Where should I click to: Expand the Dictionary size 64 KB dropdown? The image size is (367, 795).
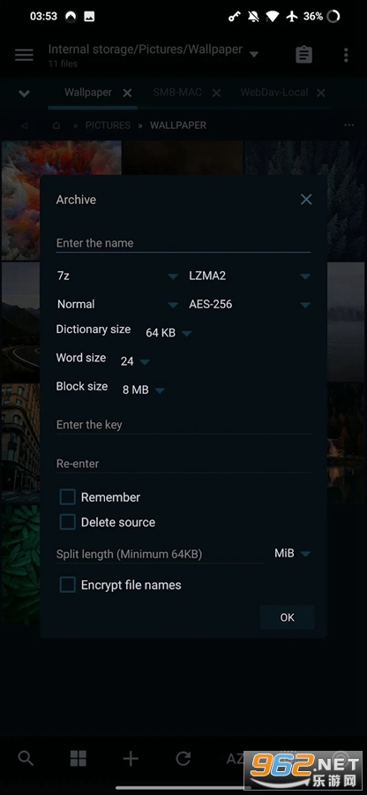point(169,333)
